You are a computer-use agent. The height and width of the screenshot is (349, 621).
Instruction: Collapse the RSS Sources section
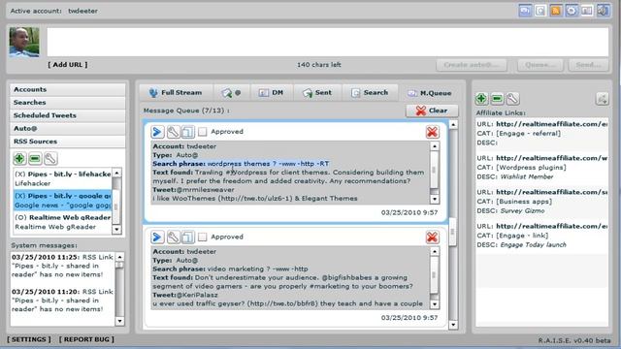67,142
